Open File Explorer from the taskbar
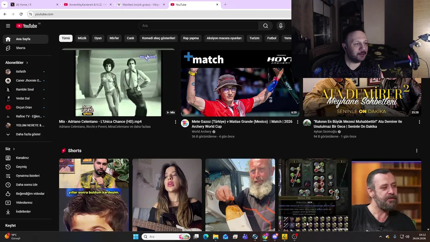The width and height of the screenshot is (430, 242). (216, 237)
